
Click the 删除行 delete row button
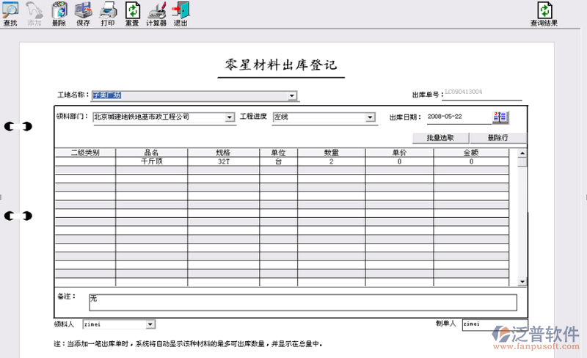[x=498, y=138]
